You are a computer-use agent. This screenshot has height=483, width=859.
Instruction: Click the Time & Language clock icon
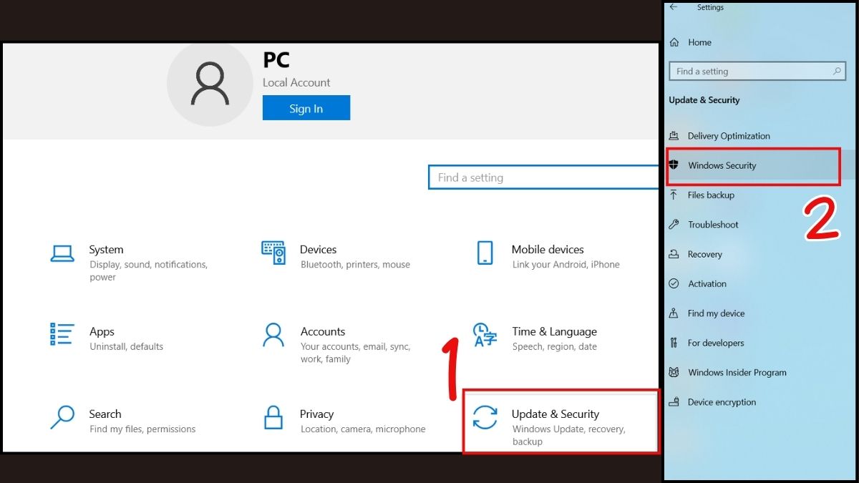point(485,335)
